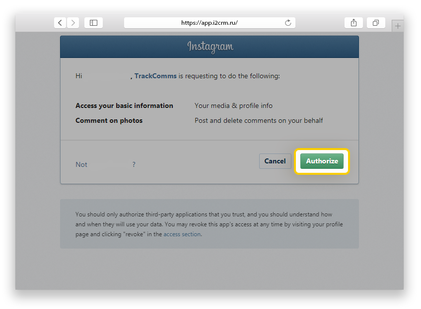
Task: Open the TrackComms app link
Action: (x=155, y=76)
